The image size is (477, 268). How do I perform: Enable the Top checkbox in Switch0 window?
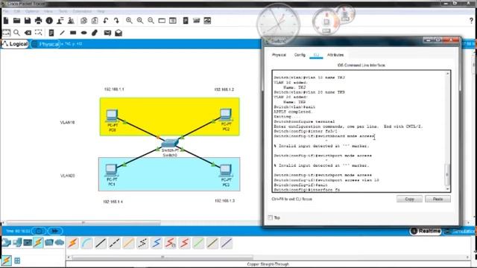271,217
